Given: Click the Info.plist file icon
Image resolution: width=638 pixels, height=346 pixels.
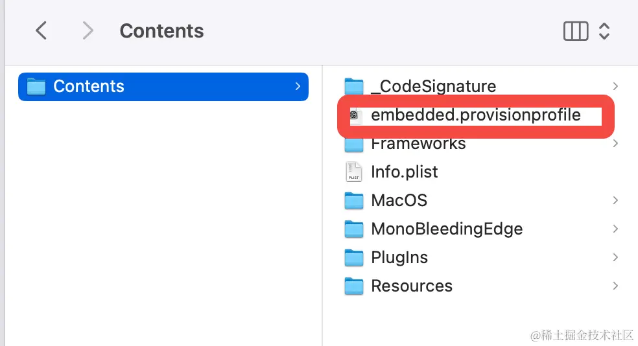Looking at the screenshot, I should (354, 172).
